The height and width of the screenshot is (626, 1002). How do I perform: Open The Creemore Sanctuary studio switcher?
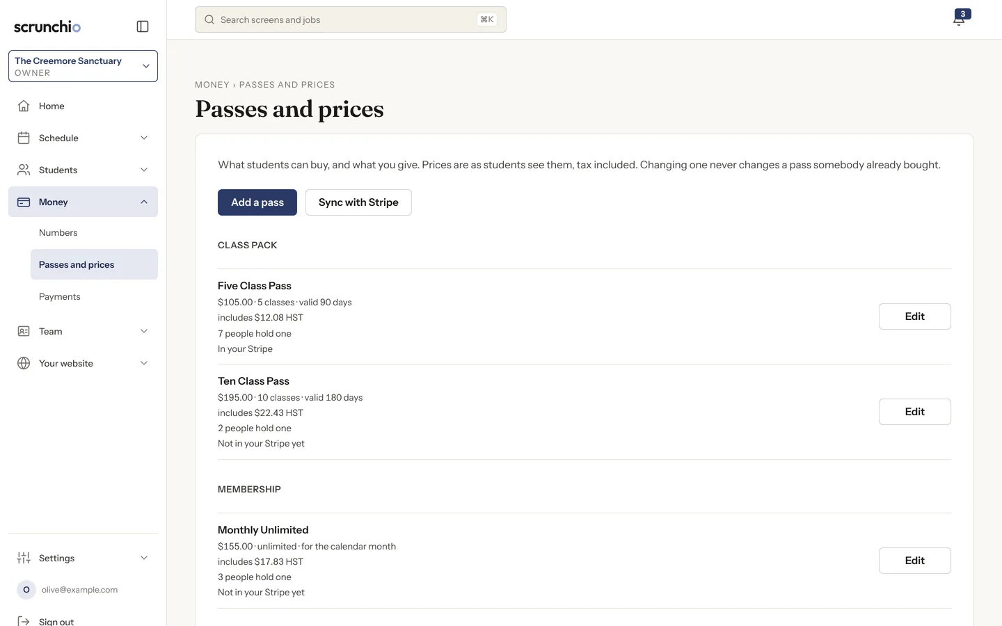tap(83, 66)
